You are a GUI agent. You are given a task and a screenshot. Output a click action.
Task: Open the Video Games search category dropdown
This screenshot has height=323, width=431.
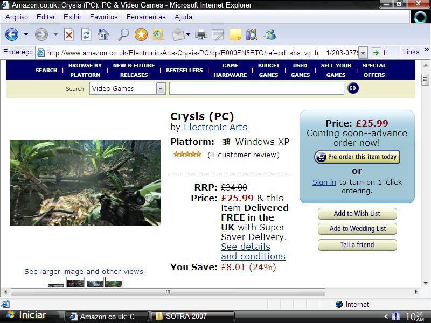click(x=161, y=88)
